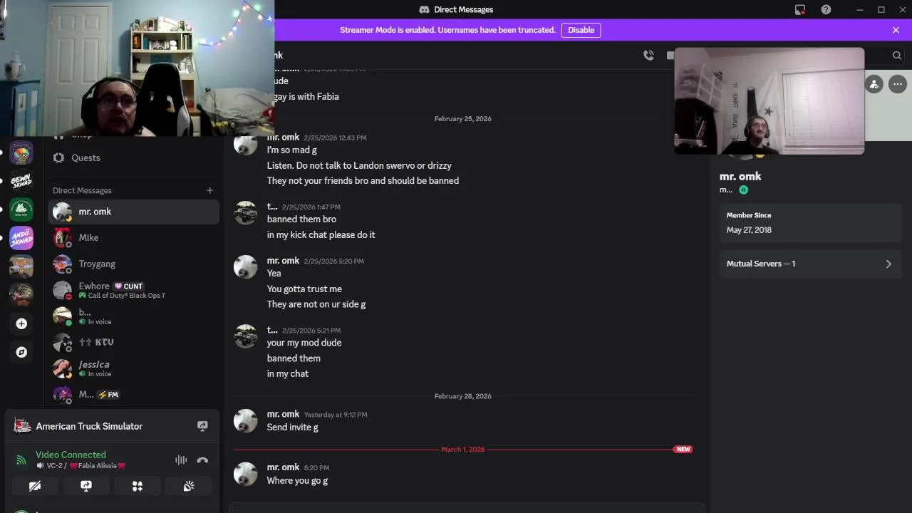Disable Streamer Mode
Screen dimensions: 912x513
point(581,30)
